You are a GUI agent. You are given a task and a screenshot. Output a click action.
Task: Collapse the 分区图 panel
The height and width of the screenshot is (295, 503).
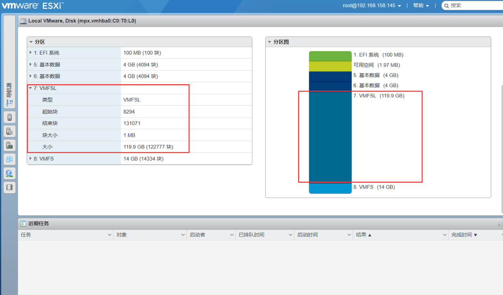(269, 42)
